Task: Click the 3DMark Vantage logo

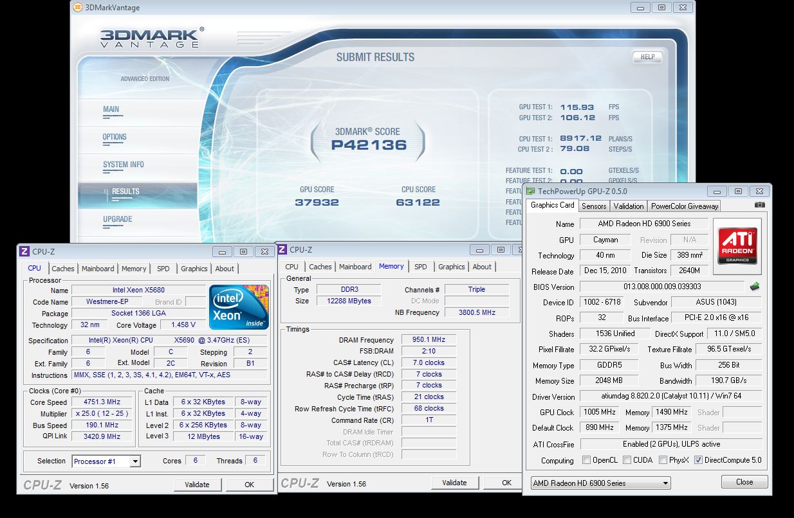Action: click(x=152, y=38)
